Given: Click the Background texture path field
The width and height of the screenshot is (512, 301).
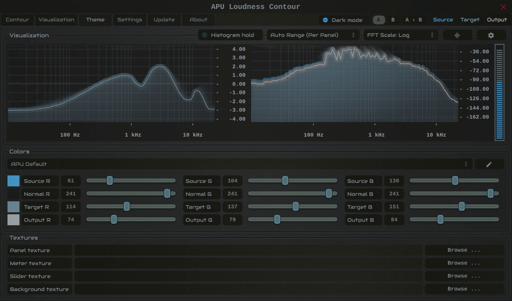Looking at the screenshot, I should (x=249, y=289).
